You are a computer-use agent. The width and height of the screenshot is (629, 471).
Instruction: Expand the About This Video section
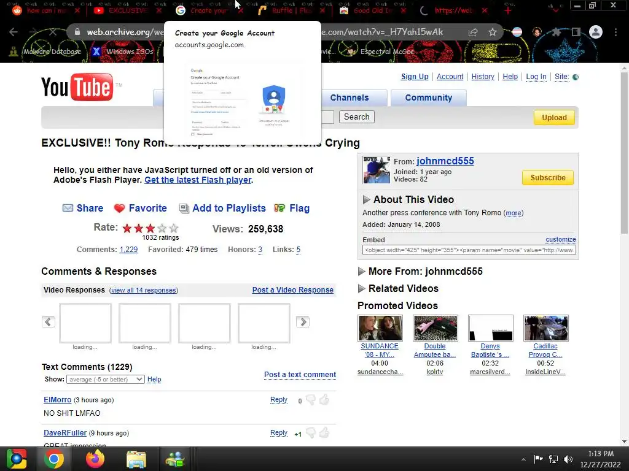(366, 199)
